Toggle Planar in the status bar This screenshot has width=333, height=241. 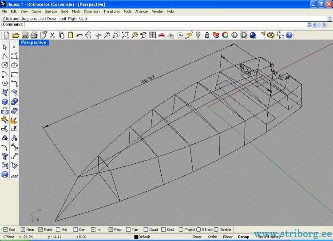click(228, 237)
